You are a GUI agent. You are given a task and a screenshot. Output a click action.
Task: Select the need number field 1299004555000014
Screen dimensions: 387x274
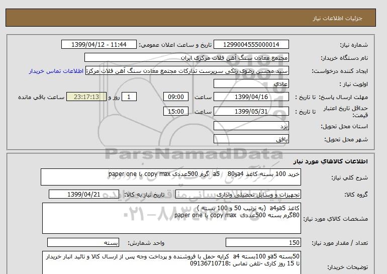tap(251, 45)
